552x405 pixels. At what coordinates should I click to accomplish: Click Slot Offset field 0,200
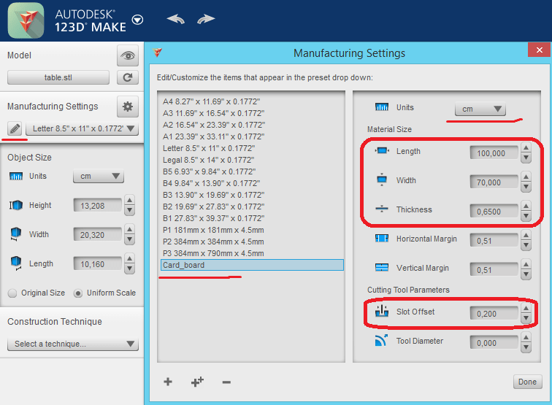[x=494, y=314]
